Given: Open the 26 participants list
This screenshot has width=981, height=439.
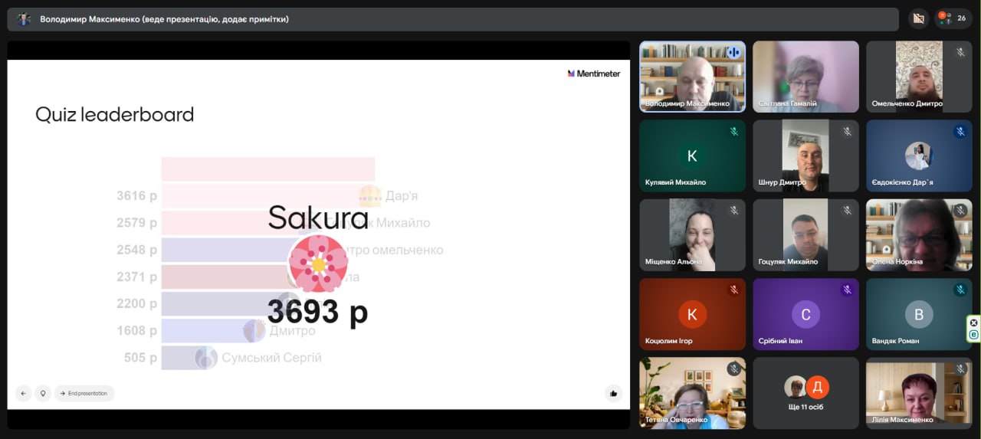Looking at the screenshot, I should [x=953, y=18].
